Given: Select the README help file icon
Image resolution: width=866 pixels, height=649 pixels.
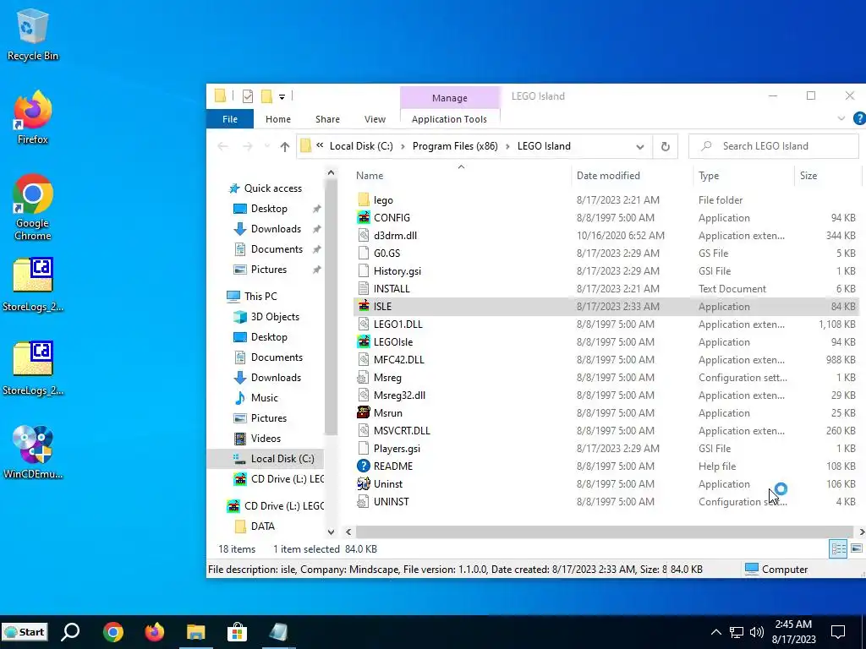Looking at the screenshot, I should 364,466.
